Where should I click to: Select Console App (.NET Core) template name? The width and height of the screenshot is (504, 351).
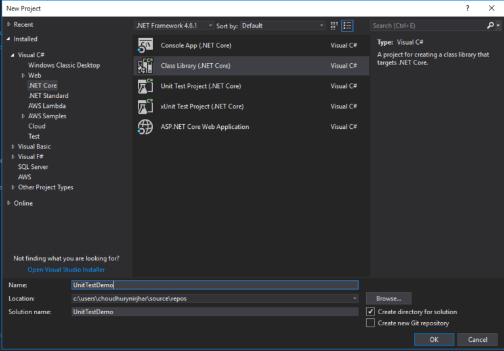[x=196, y=45]
